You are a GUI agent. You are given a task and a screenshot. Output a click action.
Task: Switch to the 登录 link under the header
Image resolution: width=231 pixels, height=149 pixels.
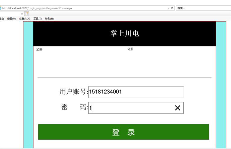(39, 49)
